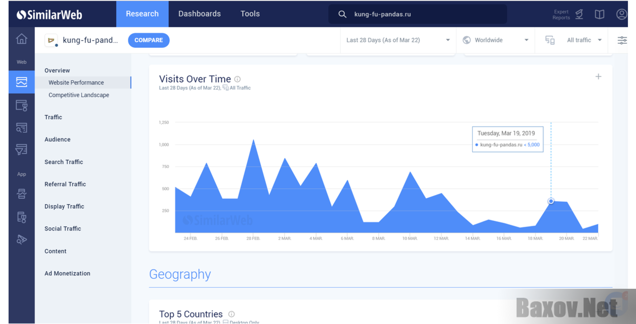Click the Visits Over Time heading
The height and width of the screenshot is (324, 636).
click(195, 79)
